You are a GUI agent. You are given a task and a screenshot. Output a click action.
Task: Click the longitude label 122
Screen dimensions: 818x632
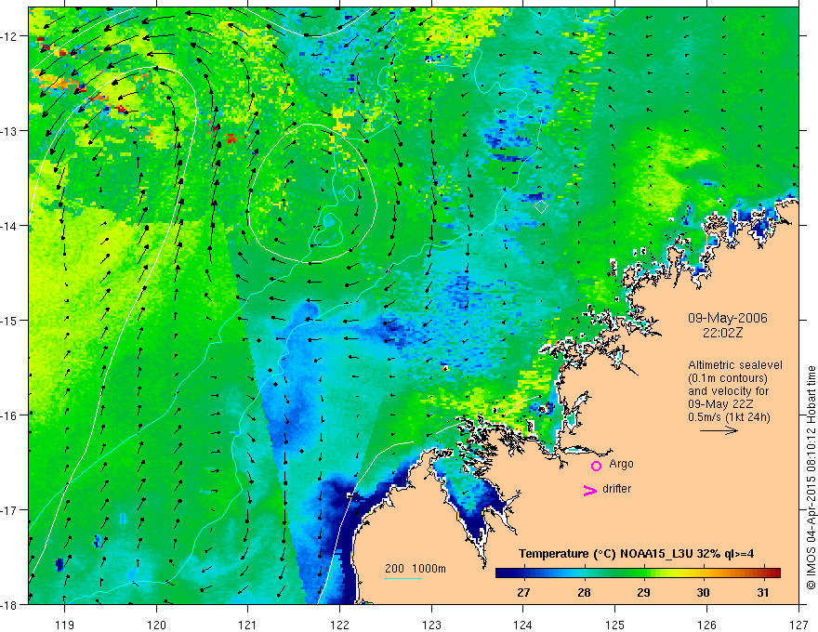point(339,625)
